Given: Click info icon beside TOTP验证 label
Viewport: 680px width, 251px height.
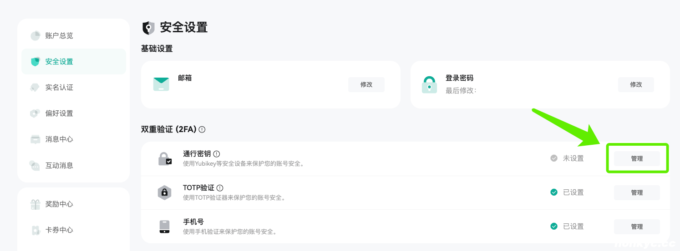Looking at the screenshot, I should pyautogui.click(x=220, y=188).
